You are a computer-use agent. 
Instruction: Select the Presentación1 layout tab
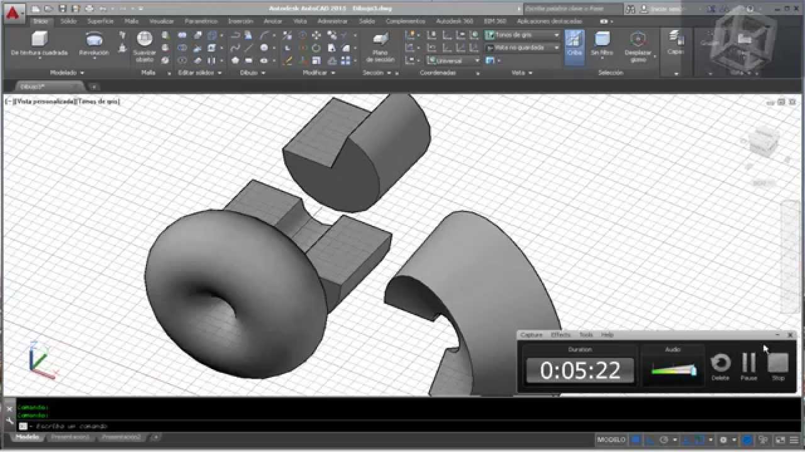(x=70, y=437)
